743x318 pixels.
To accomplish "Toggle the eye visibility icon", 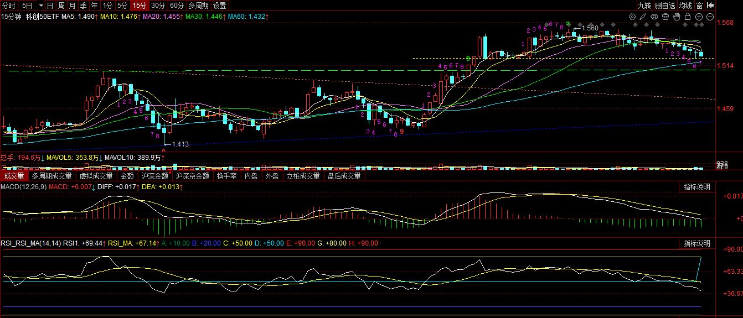I will click(x=654, y=17).
